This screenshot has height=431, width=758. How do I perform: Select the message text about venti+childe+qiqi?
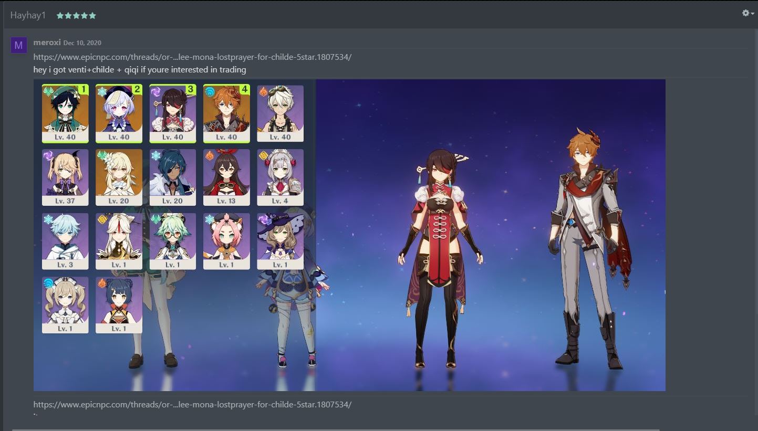pyautogui.click(x=140, y=69)
